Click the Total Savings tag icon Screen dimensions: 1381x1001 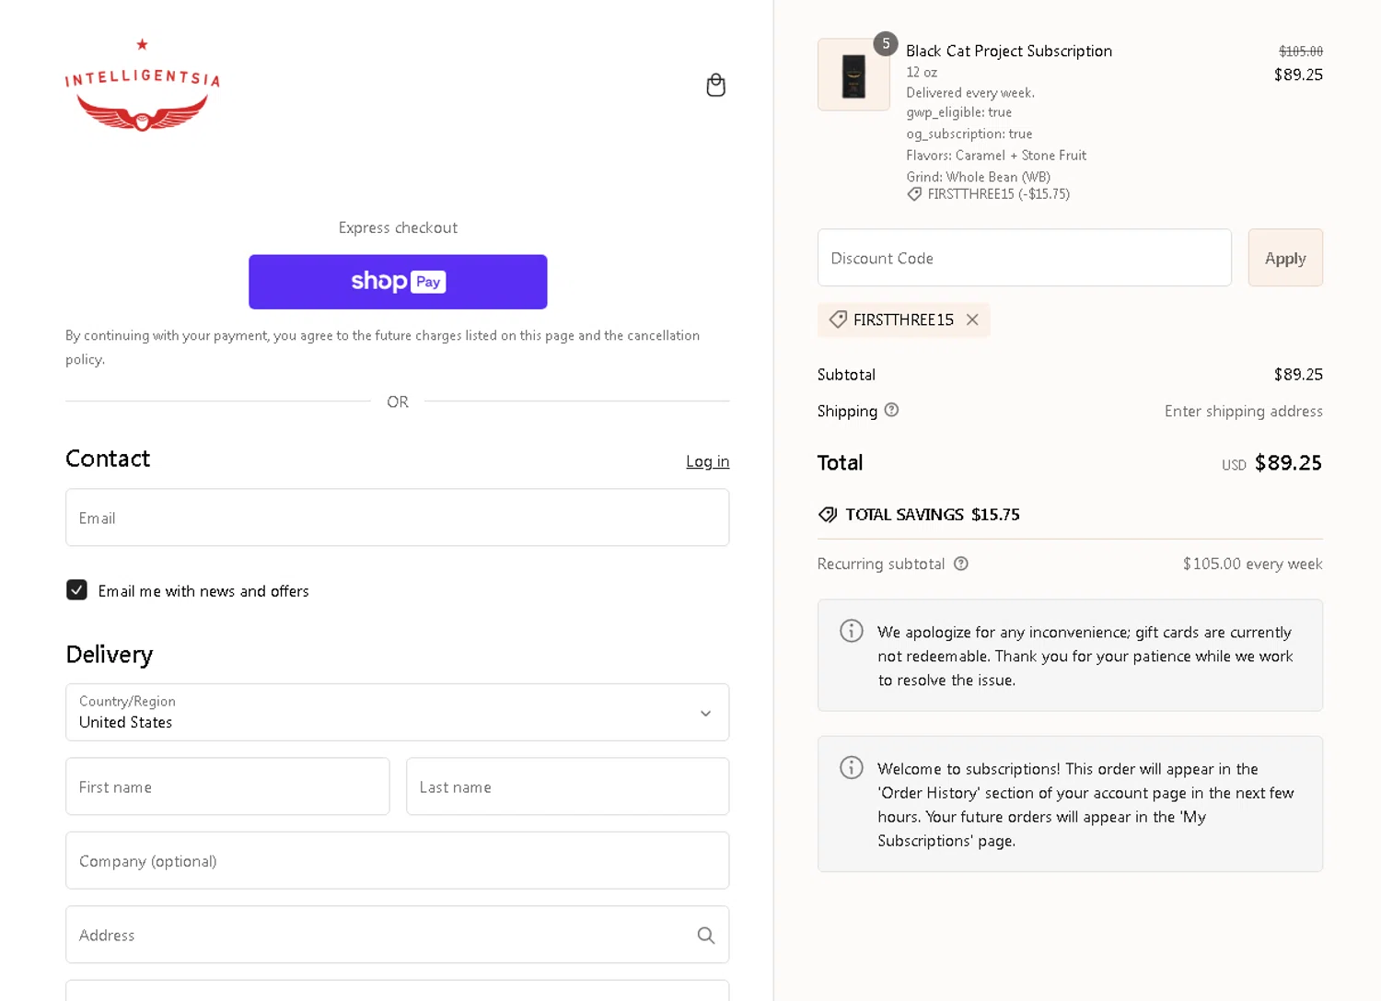pos(828,515)
